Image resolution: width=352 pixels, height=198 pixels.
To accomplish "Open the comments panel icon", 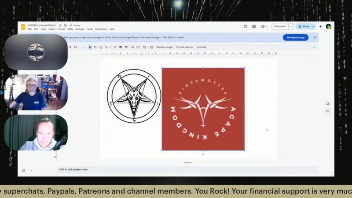I will click(x=254, y=26).
